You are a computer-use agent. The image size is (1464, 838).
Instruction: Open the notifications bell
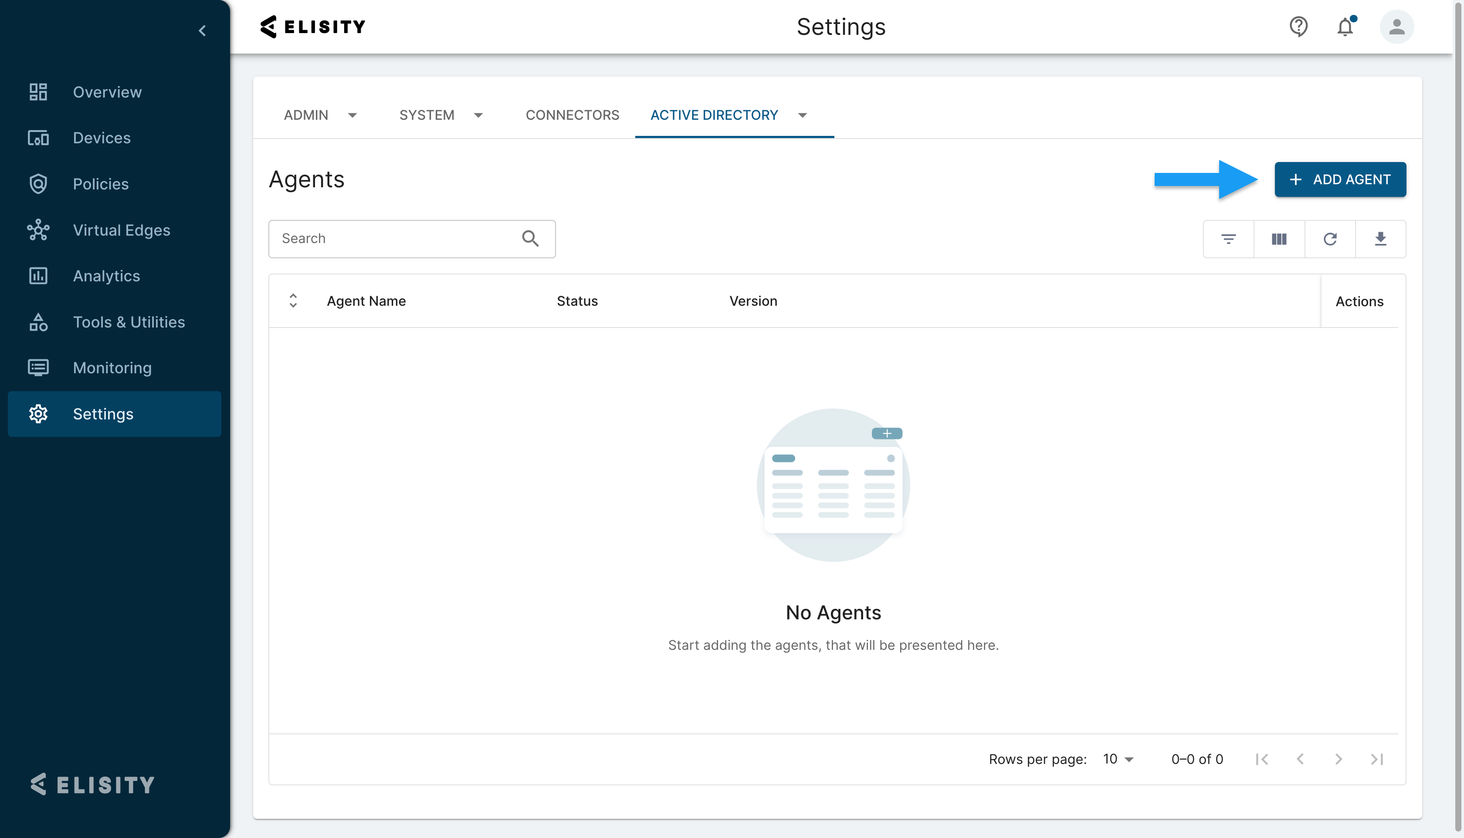(x=1345, y=27)
